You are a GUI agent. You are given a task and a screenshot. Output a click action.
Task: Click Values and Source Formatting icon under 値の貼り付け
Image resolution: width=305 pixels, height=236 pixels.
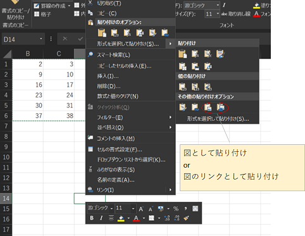(208, 87)
